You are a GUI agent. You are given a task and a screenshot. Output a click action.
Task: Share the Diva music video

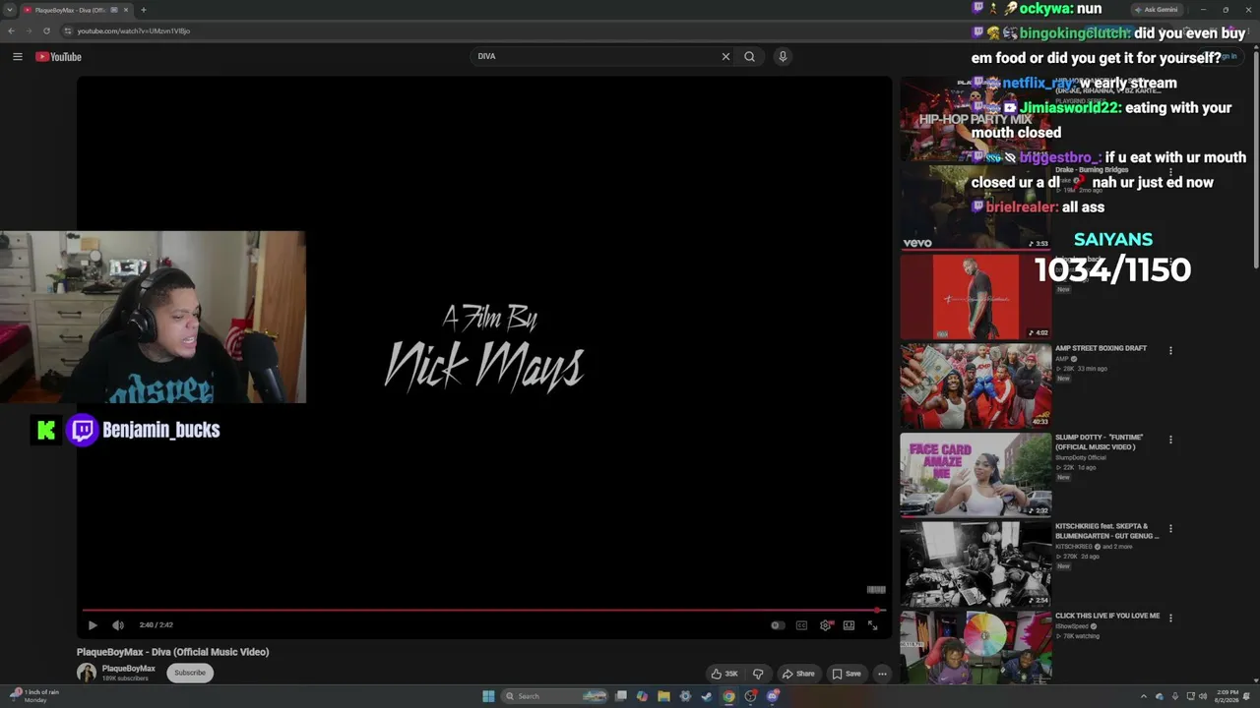pyautogui.click(x=798, y=674)
